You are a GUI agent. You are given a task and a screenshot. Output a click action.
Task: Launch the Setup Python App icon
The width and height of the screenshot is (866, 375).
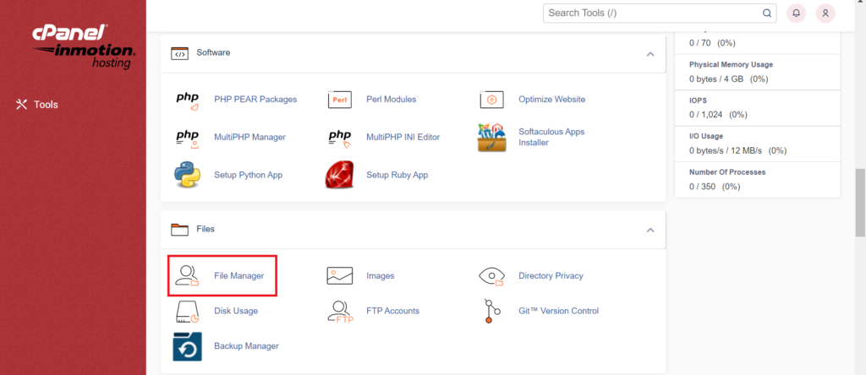tap(187, 175)
